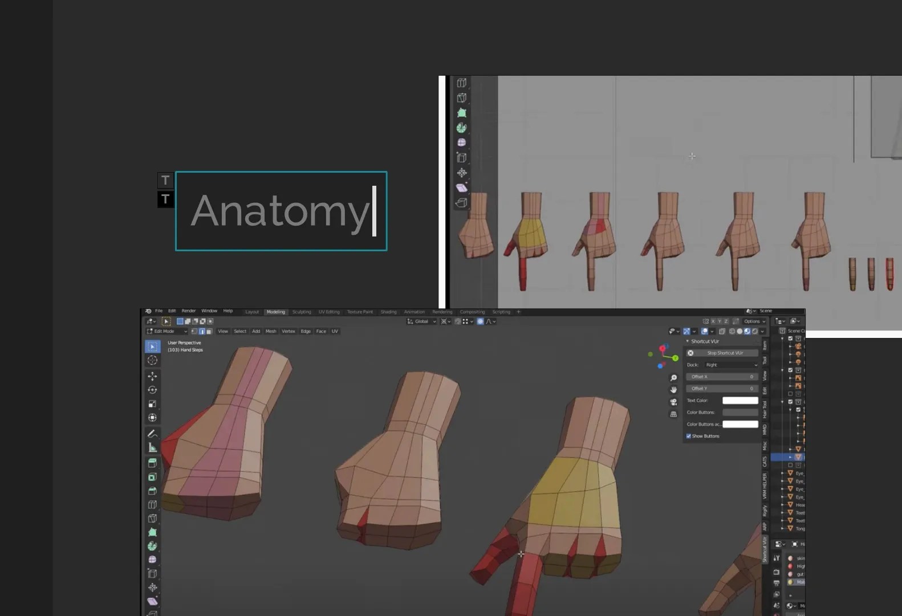Switch to Solid viewport shading
The width and height of the screenshot is (902, 616).
(740, 331)
